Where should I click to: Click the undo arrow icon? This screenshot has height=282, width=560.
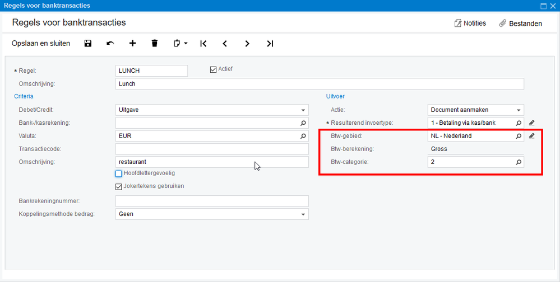[x=110, y=43]
